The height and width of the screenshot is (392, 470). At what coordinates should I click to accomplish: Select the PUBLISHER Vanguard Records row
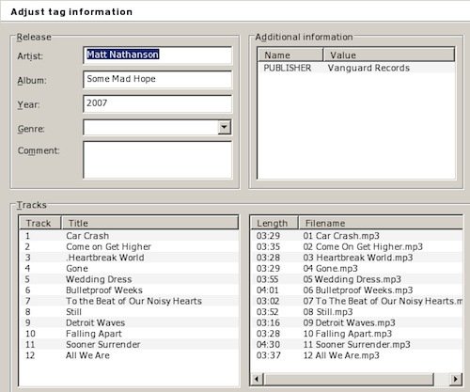click(356, 68)
